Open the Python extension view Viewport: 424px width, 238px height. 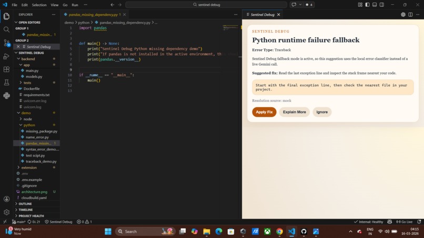point(6,96)
